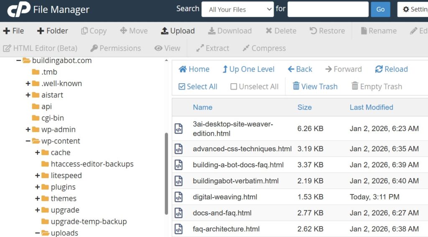Click the Upload toolbar icon
The height and width of the screenshot is (237, 428).
coord(165,31)
